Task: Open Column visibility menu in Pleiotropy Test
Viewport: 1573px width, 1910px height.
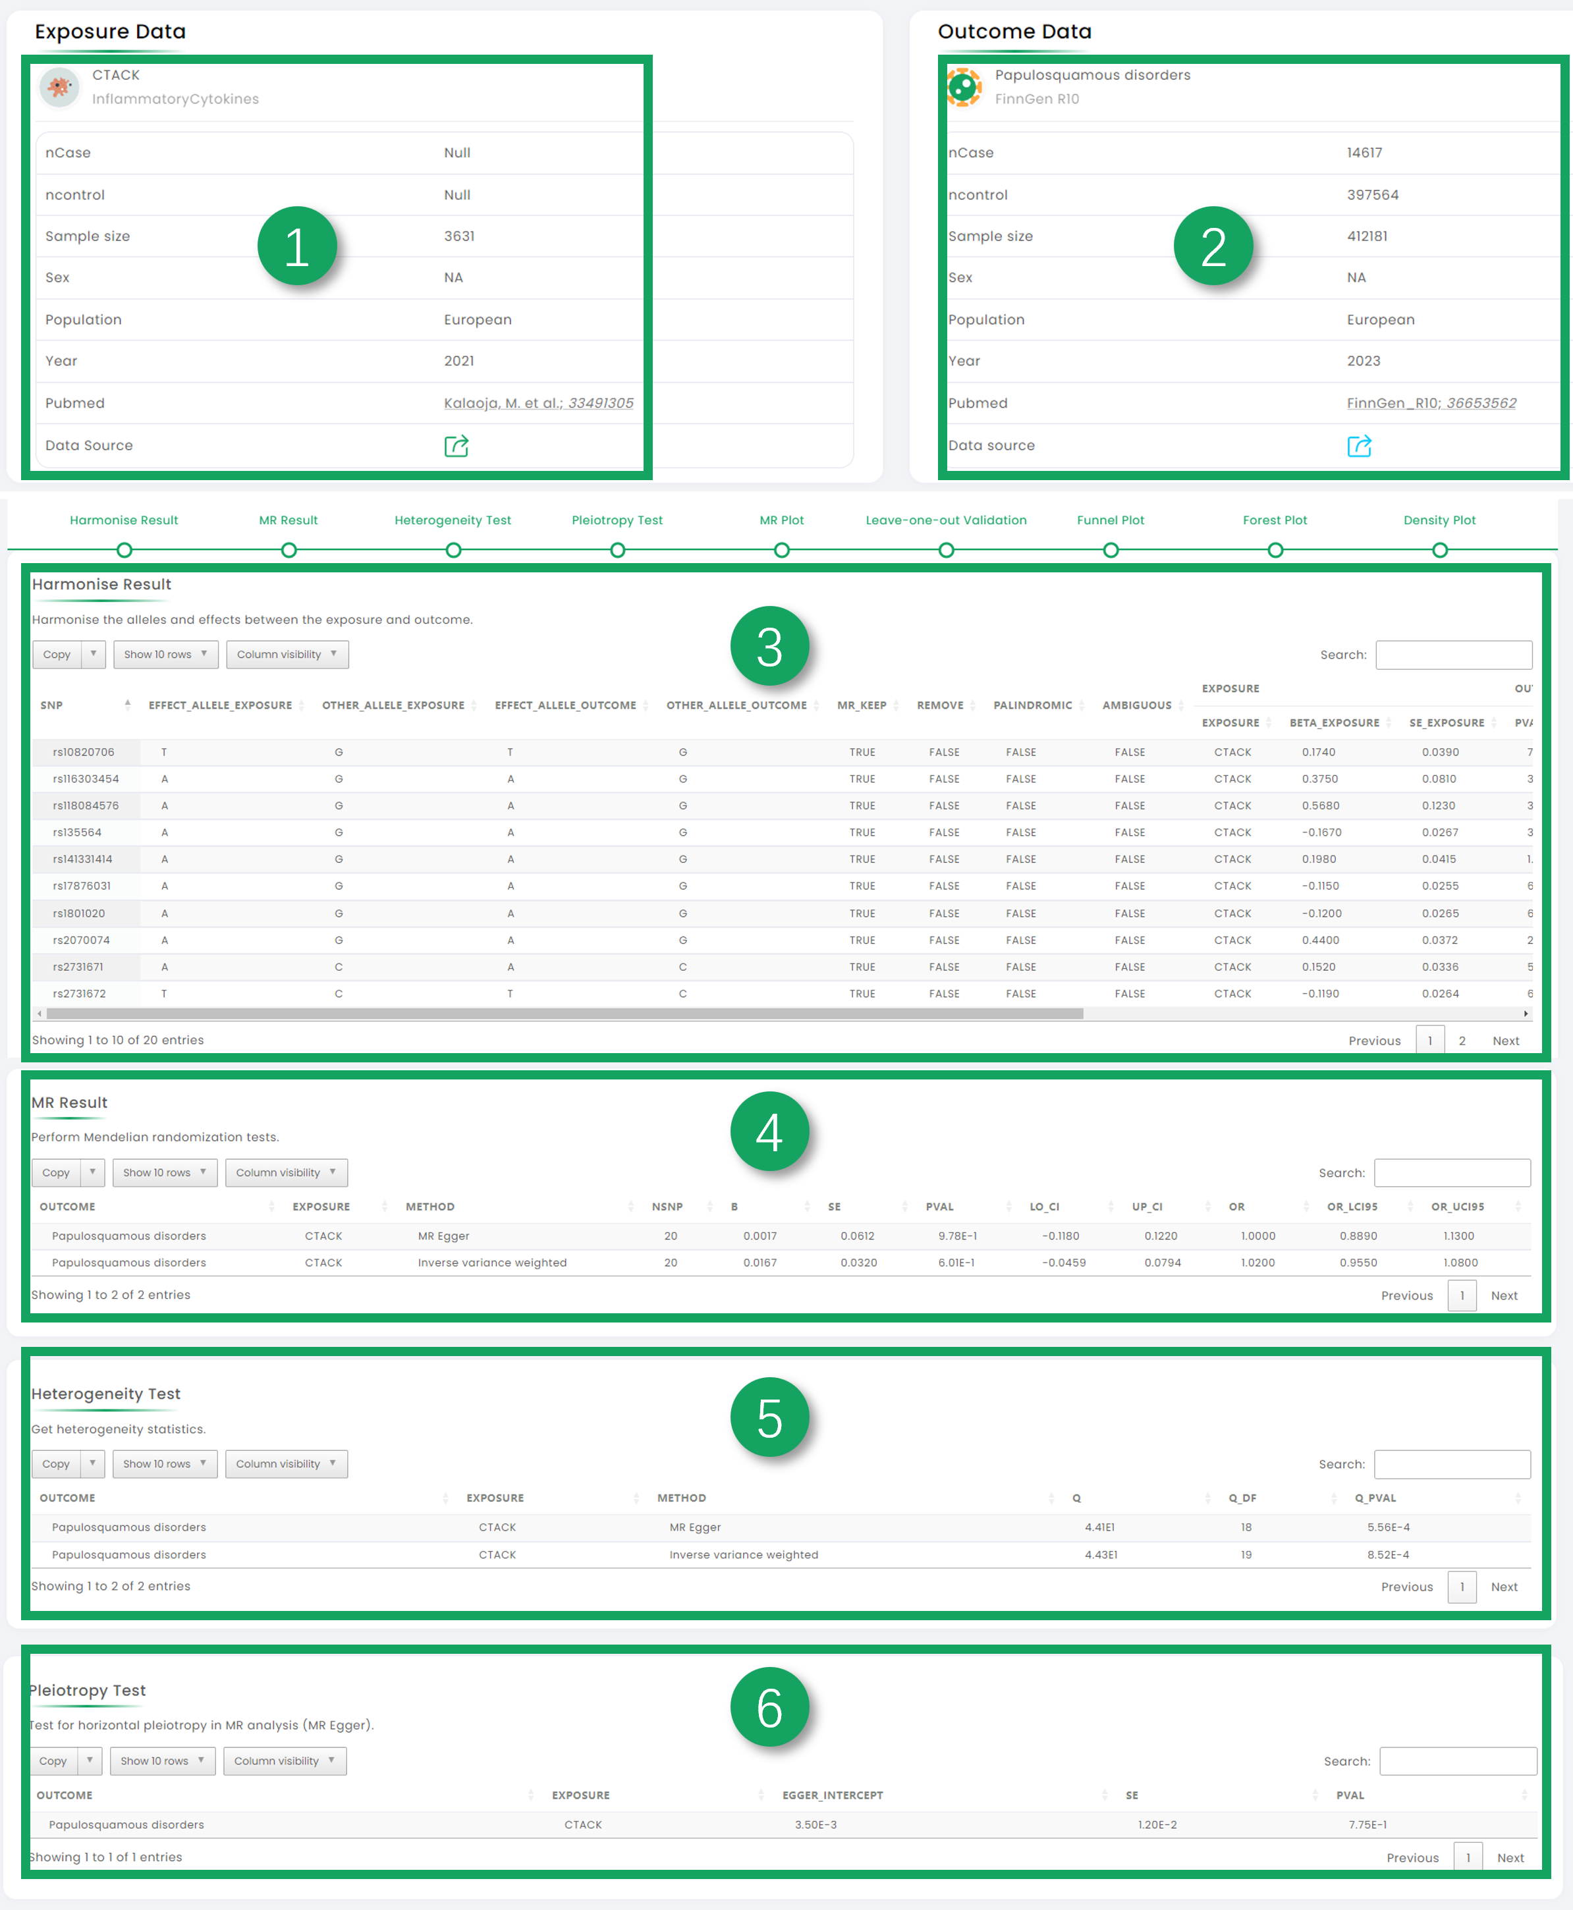Action: click(285, 1761)
